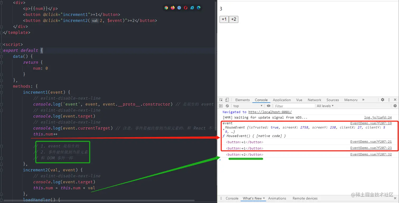
Task: Switch to the Elements tab
Action: [x=243, y=100]
